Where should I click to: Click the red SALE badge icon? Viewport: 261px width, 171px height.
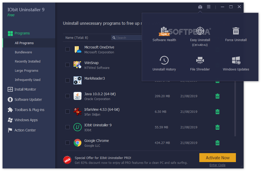[x=67, y=160]
